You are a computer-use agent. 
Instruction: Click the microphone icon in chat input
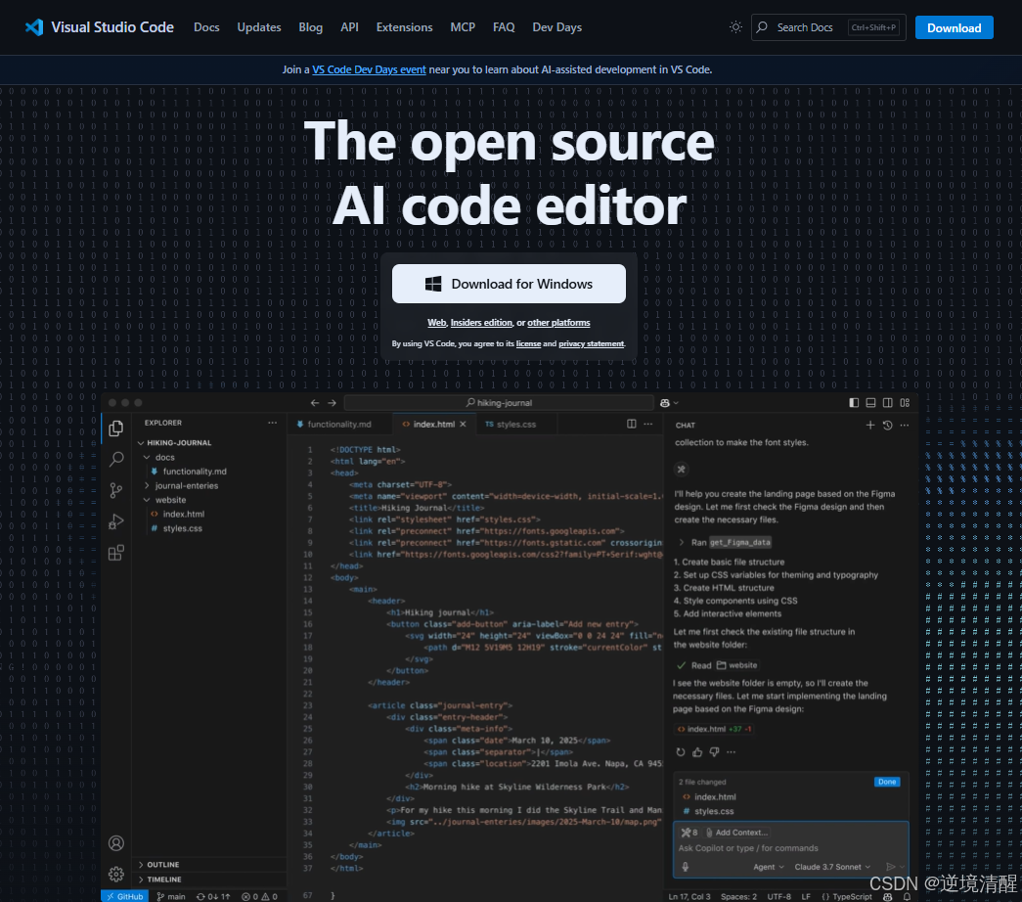685,867
